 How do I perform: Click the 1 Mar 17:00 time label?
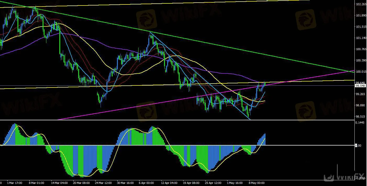15,183
